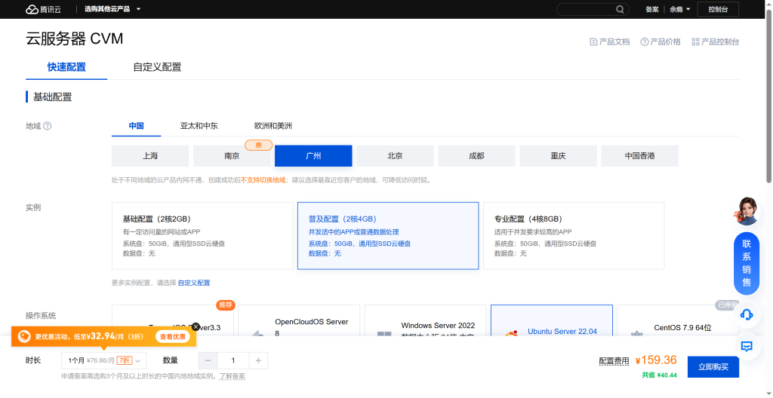Screen dimensions: 773x398
Task: Click the ¥159.36 price text
Action: coord(656,360)
